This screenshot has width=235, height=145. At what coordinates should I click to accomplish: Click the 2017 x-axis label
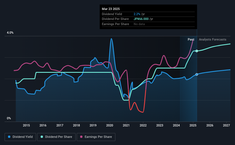click(x=60, y=125)
